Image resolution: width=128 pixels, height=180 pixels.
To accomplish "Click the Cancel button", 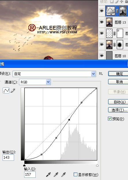I will click(118, 82).
